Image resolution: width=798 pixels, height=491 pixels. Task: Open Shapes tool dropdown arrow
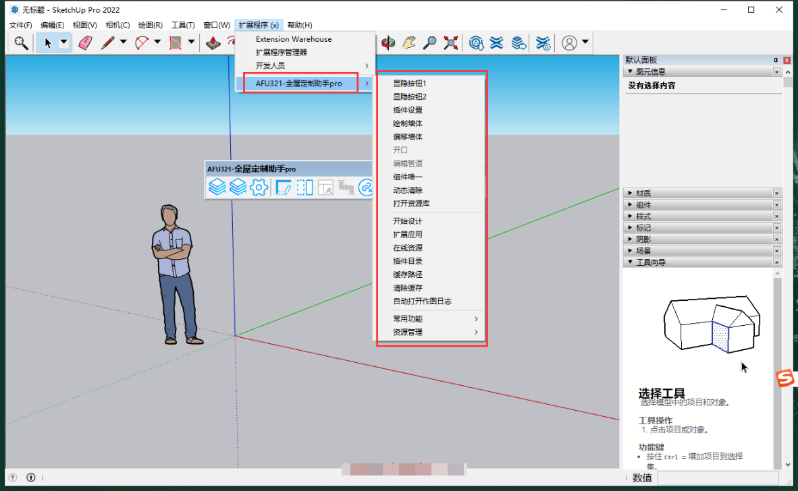point(191,42)
